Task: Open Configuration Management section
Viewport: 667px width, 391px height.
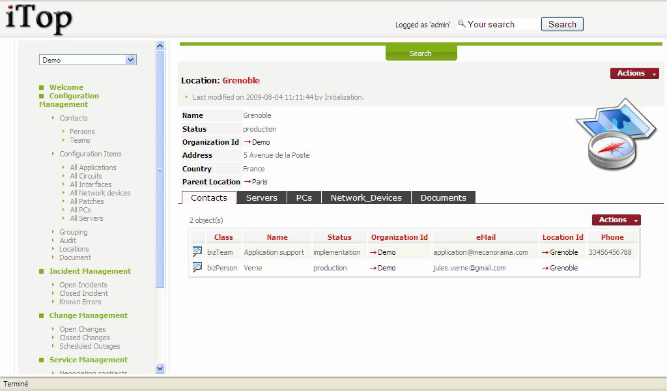Action: (x=69, y=100)
